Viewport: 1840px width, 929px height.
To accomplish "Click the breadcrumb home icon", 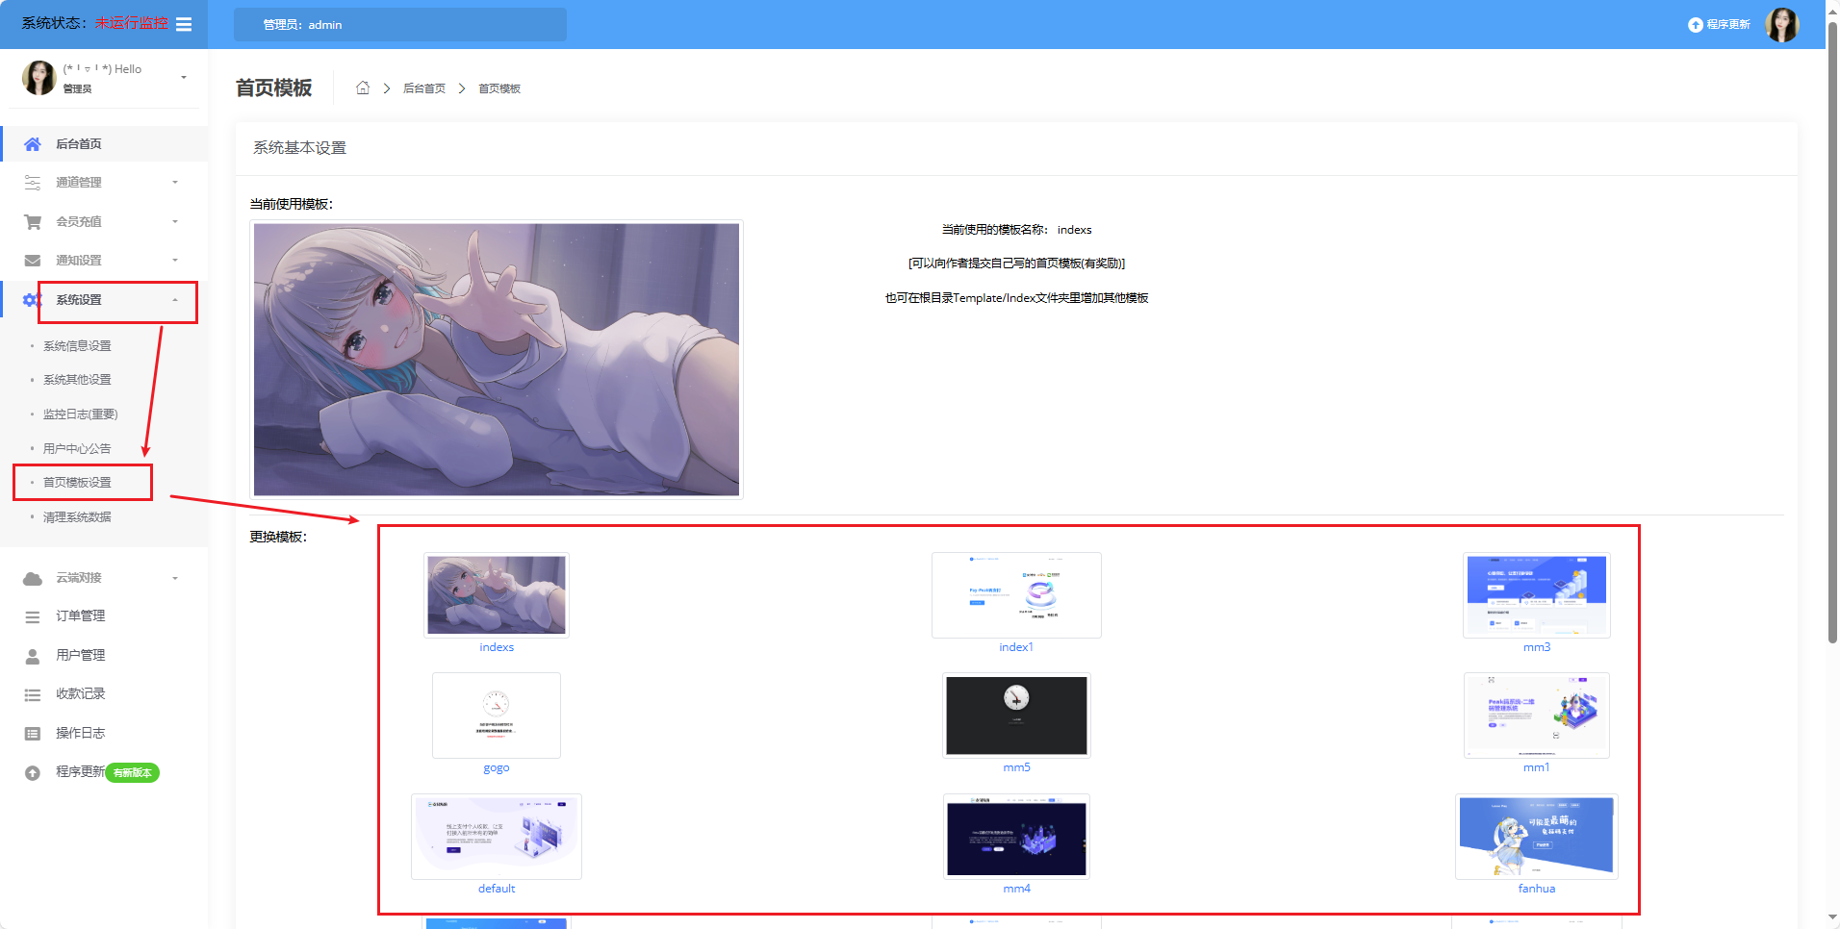I will 363,88.
